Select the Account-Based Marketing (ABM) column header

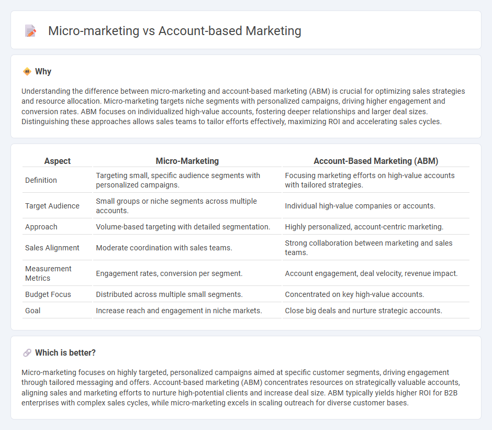tap(376, 161)
